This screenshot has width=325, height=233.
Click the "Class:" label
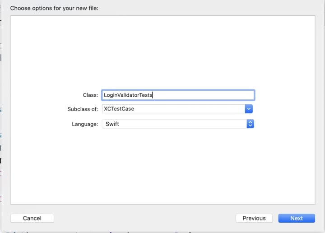90,95
